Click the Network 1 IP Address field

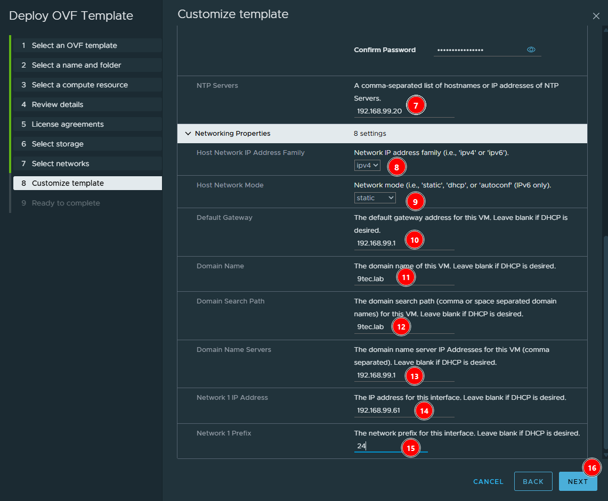click(x=404, y=410)
